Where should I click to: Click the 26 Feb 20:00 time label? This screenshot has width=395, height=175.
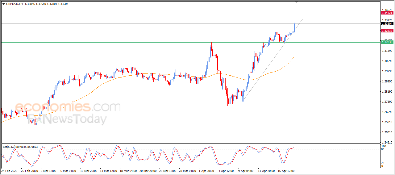[x=30, y=170]
